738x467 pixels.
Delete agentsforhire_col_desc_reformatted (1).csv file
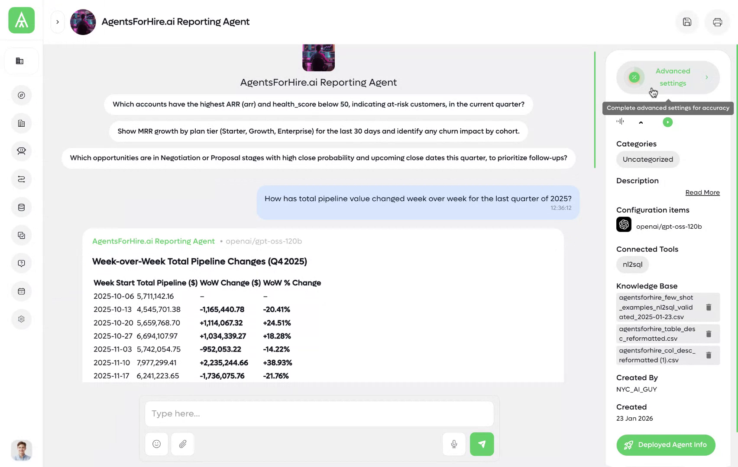[x=709, y=355]
